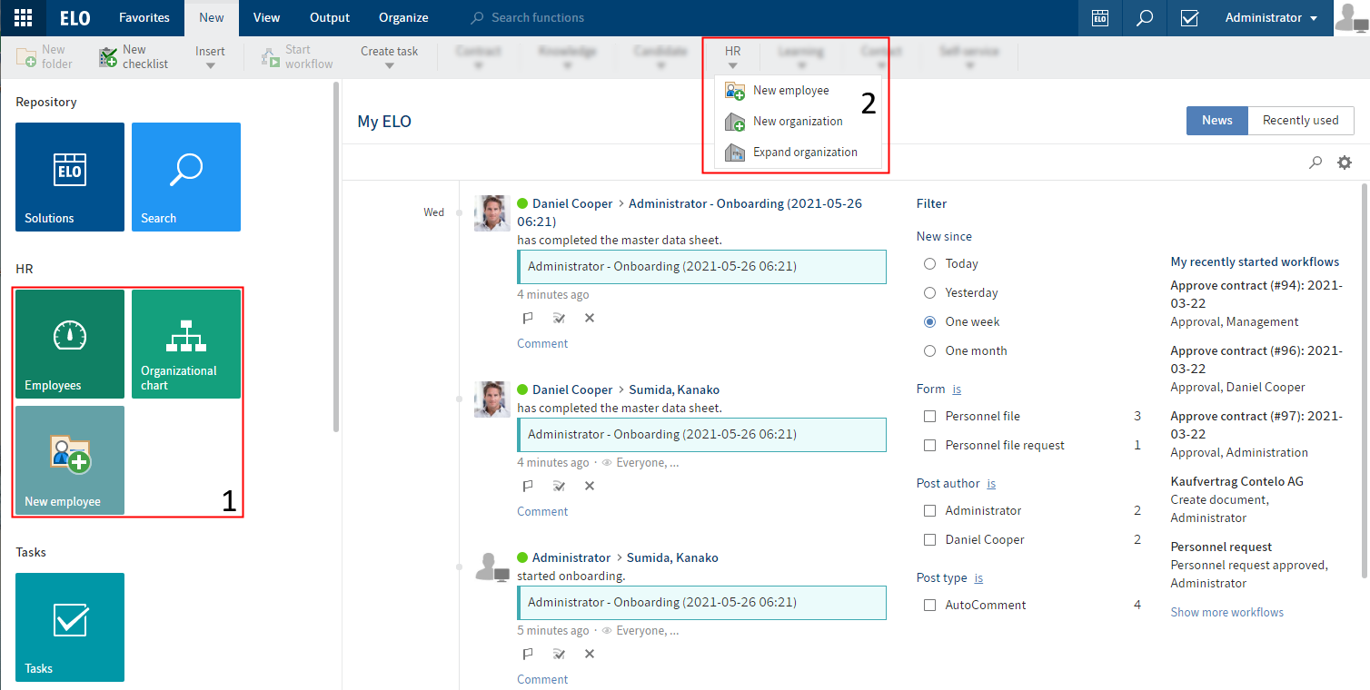Check the AutoComment post type filter

coord(929,605)
